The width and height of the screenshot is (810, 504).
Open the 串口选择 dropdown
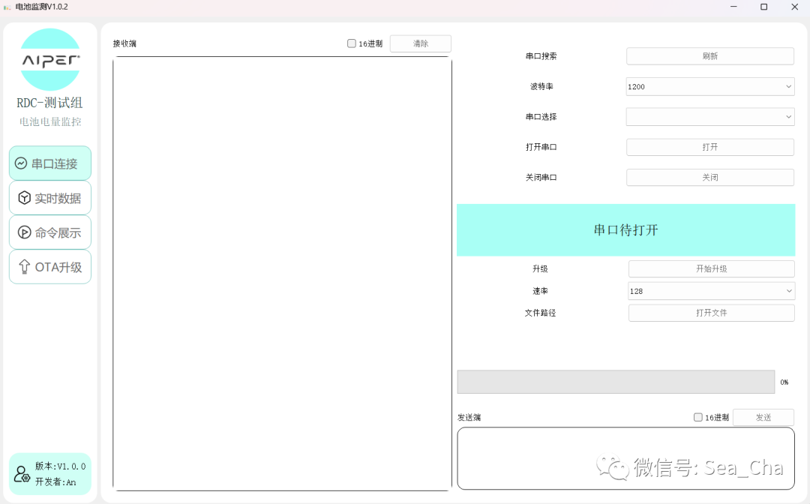click(x=710, y=117)
